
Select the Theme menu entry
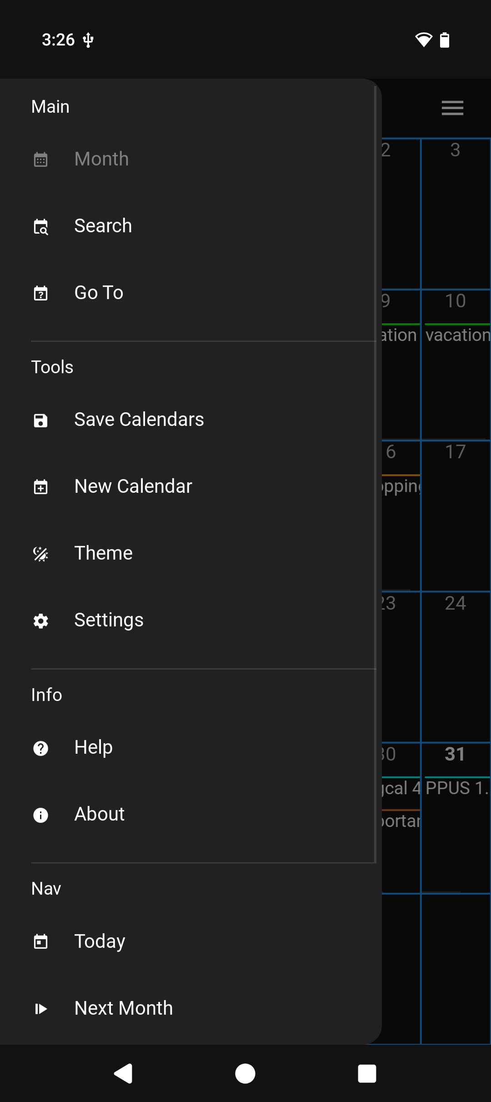(x=103, y=553)
